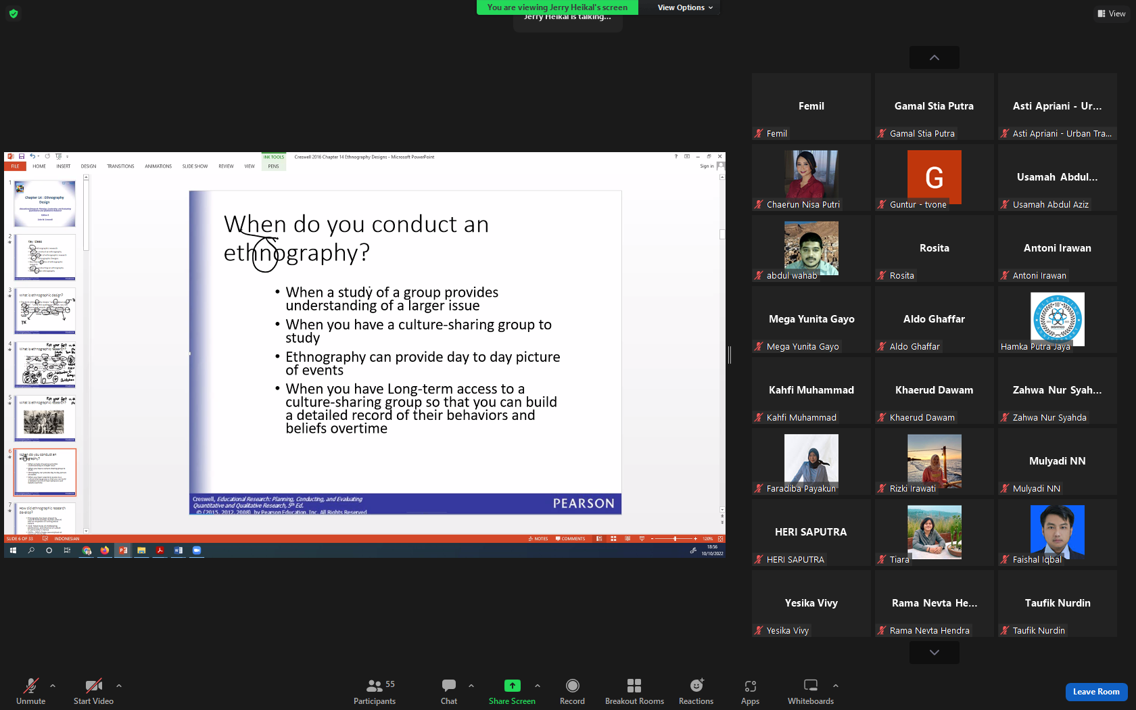Open Zoom from the shared taskbar

(197, 550)
